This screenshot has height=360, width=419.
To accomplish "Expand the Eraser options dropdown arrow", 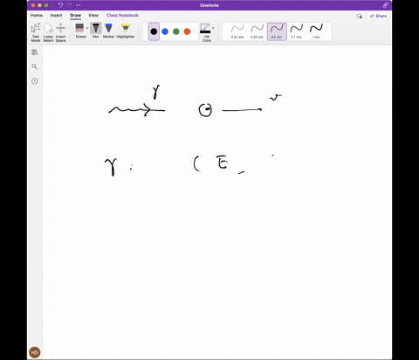I will 87,28.
